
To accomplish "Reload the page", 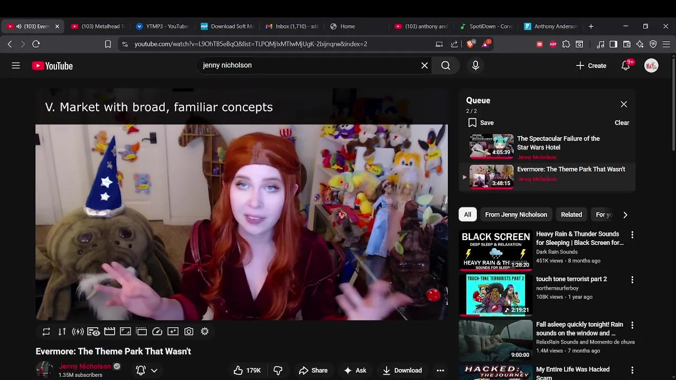I will pos(36,44).
